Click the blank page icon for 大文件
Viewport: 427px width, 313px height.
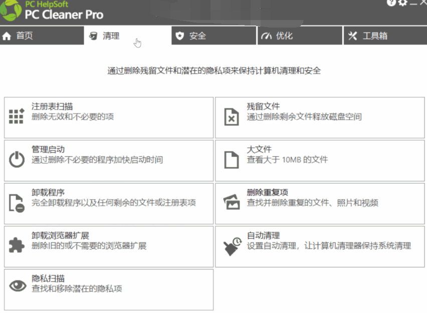click(232, 160)
